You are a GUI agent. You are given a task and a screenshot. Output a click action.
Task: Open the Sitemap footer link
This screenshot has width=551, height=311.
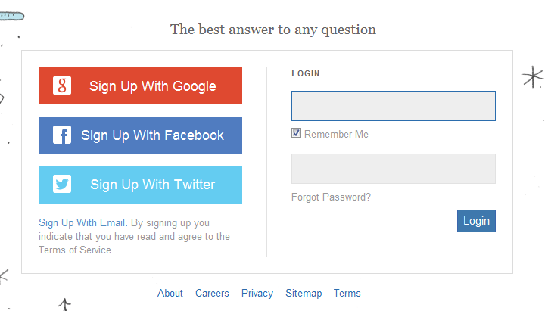(304, 294)
